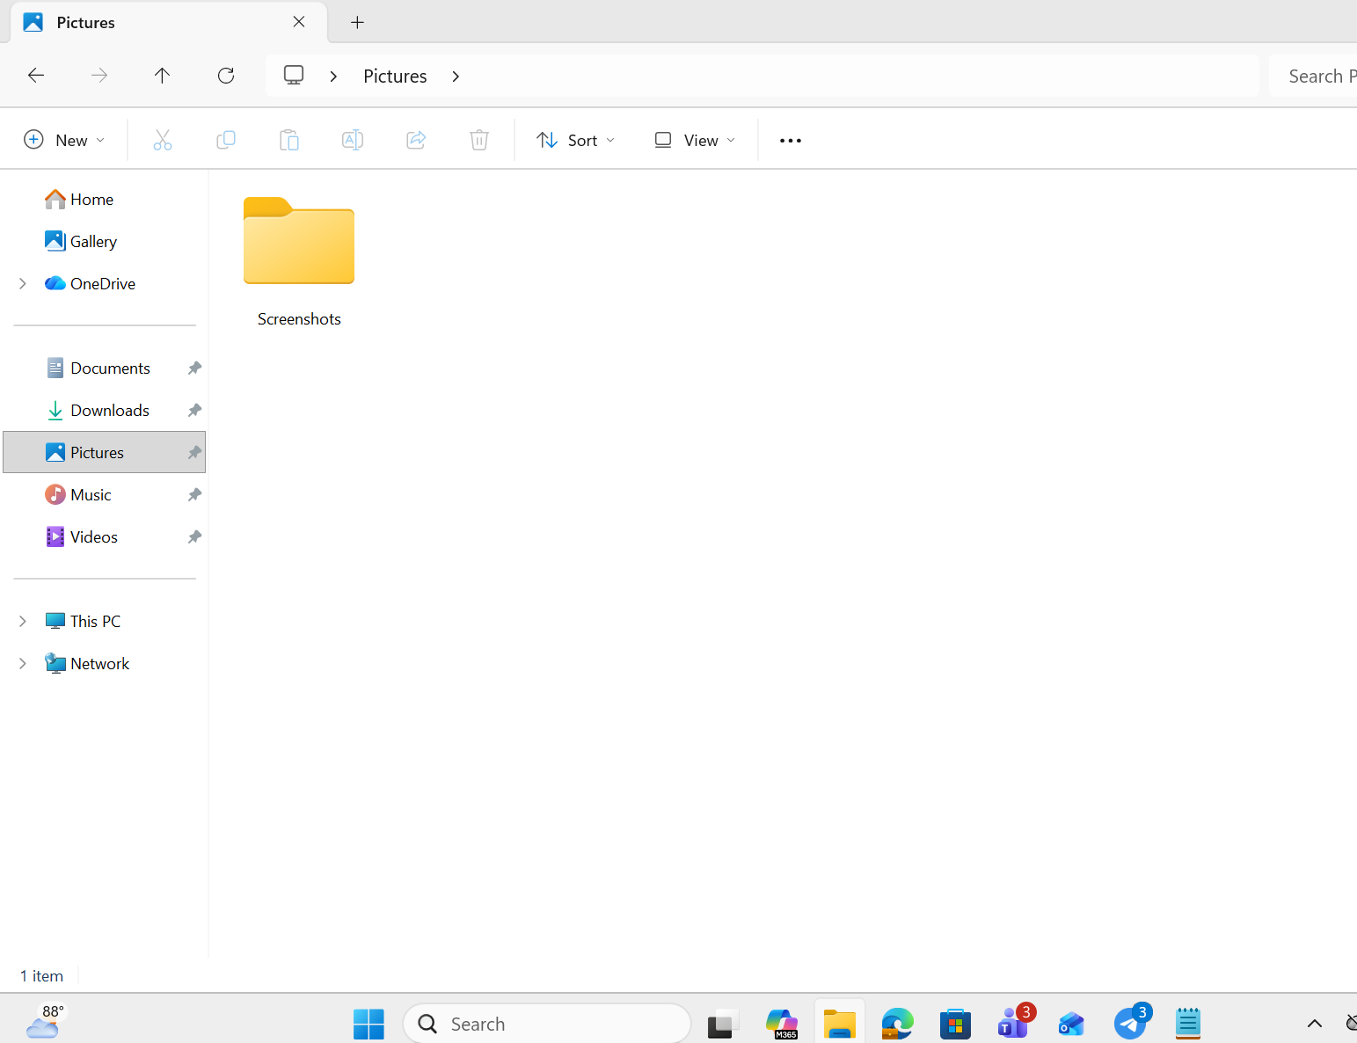Viewport: 1357px width, 1043px height.
Task: Open See more three-dots menu
Action: pyautogui.click(x=791, y=140)
